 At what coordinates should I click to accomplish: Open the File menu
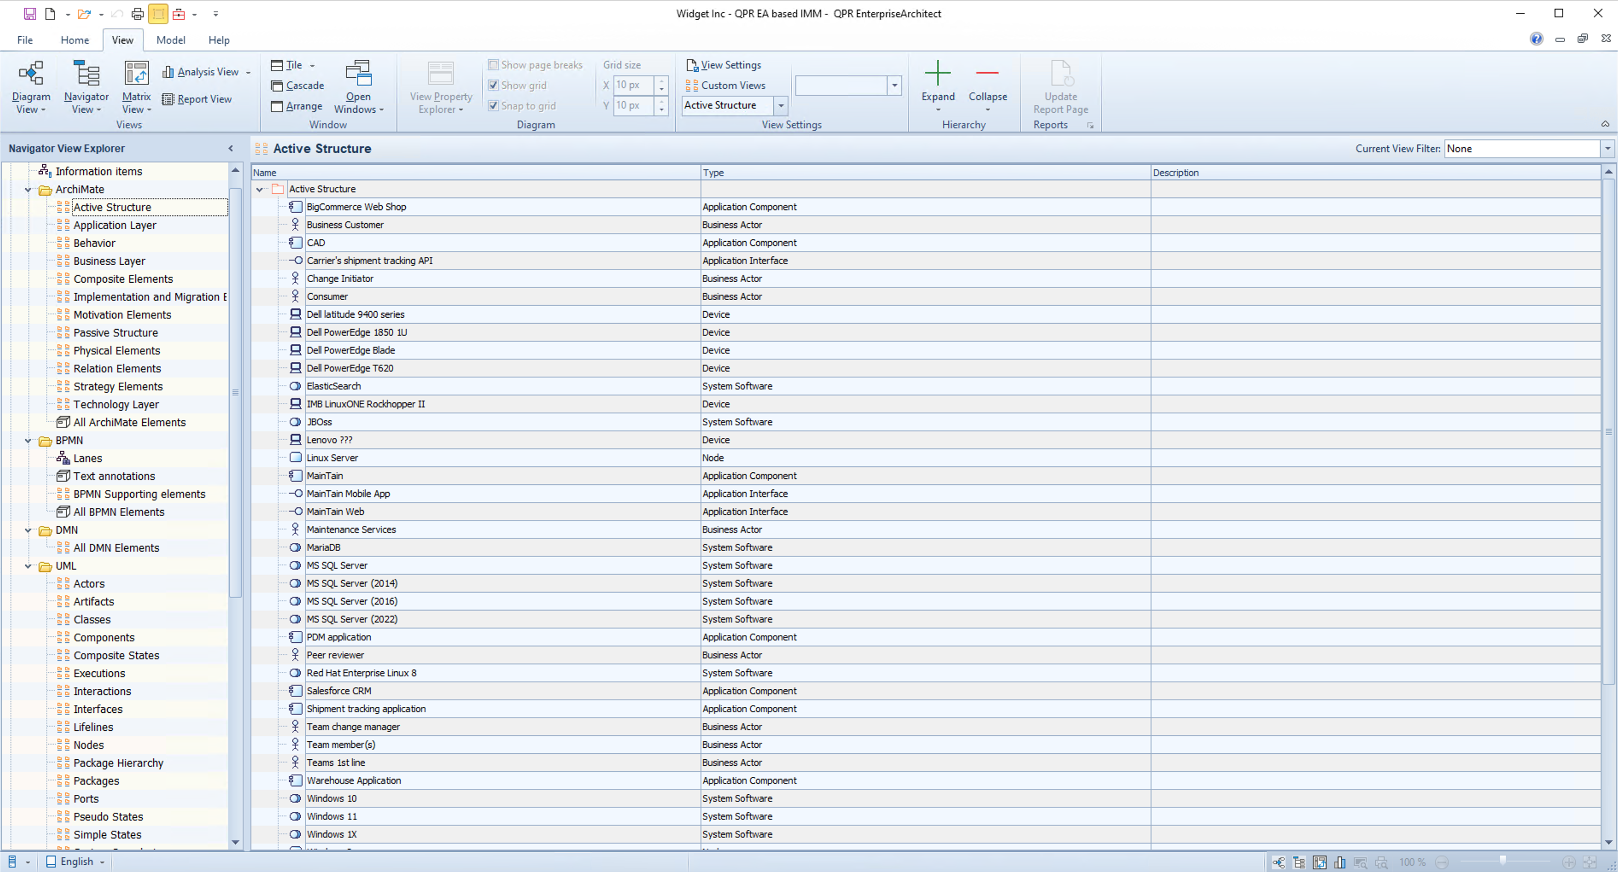24,40
